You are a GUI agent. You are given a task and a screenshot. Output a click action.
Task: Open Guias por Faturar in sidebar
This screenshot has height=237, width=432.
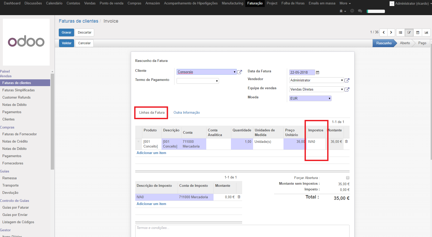pyautogui.click(x=16, y=208)
